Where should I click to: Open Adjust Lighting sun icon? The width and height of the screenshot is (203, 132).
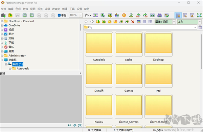pyautogui.click(x=124, y=15)
